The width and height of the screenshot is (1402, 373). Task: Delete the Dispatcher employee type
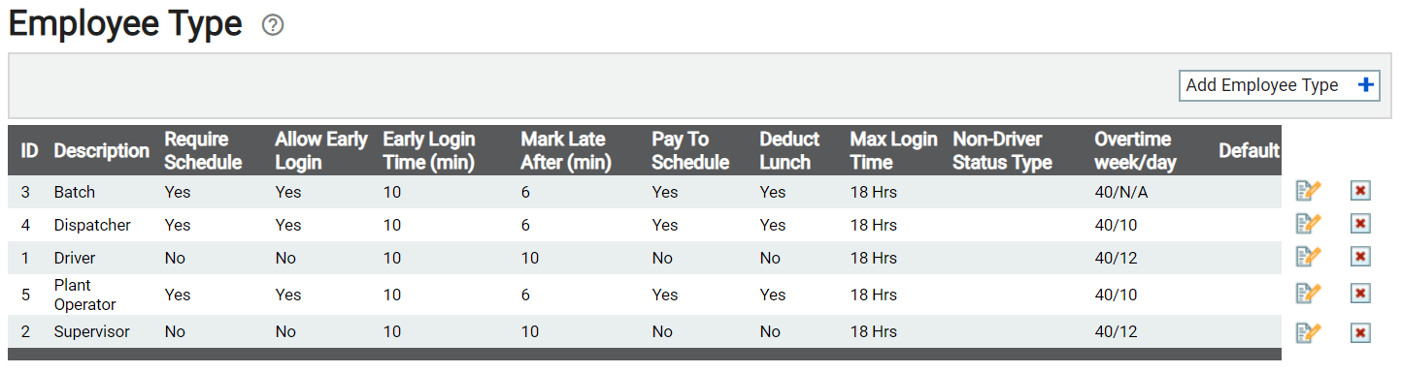(x=1360, y=224)
